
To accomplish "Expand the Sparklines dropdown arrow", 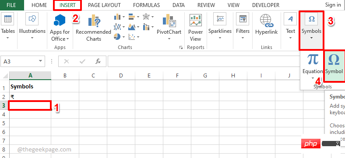I will coord(220,38).
